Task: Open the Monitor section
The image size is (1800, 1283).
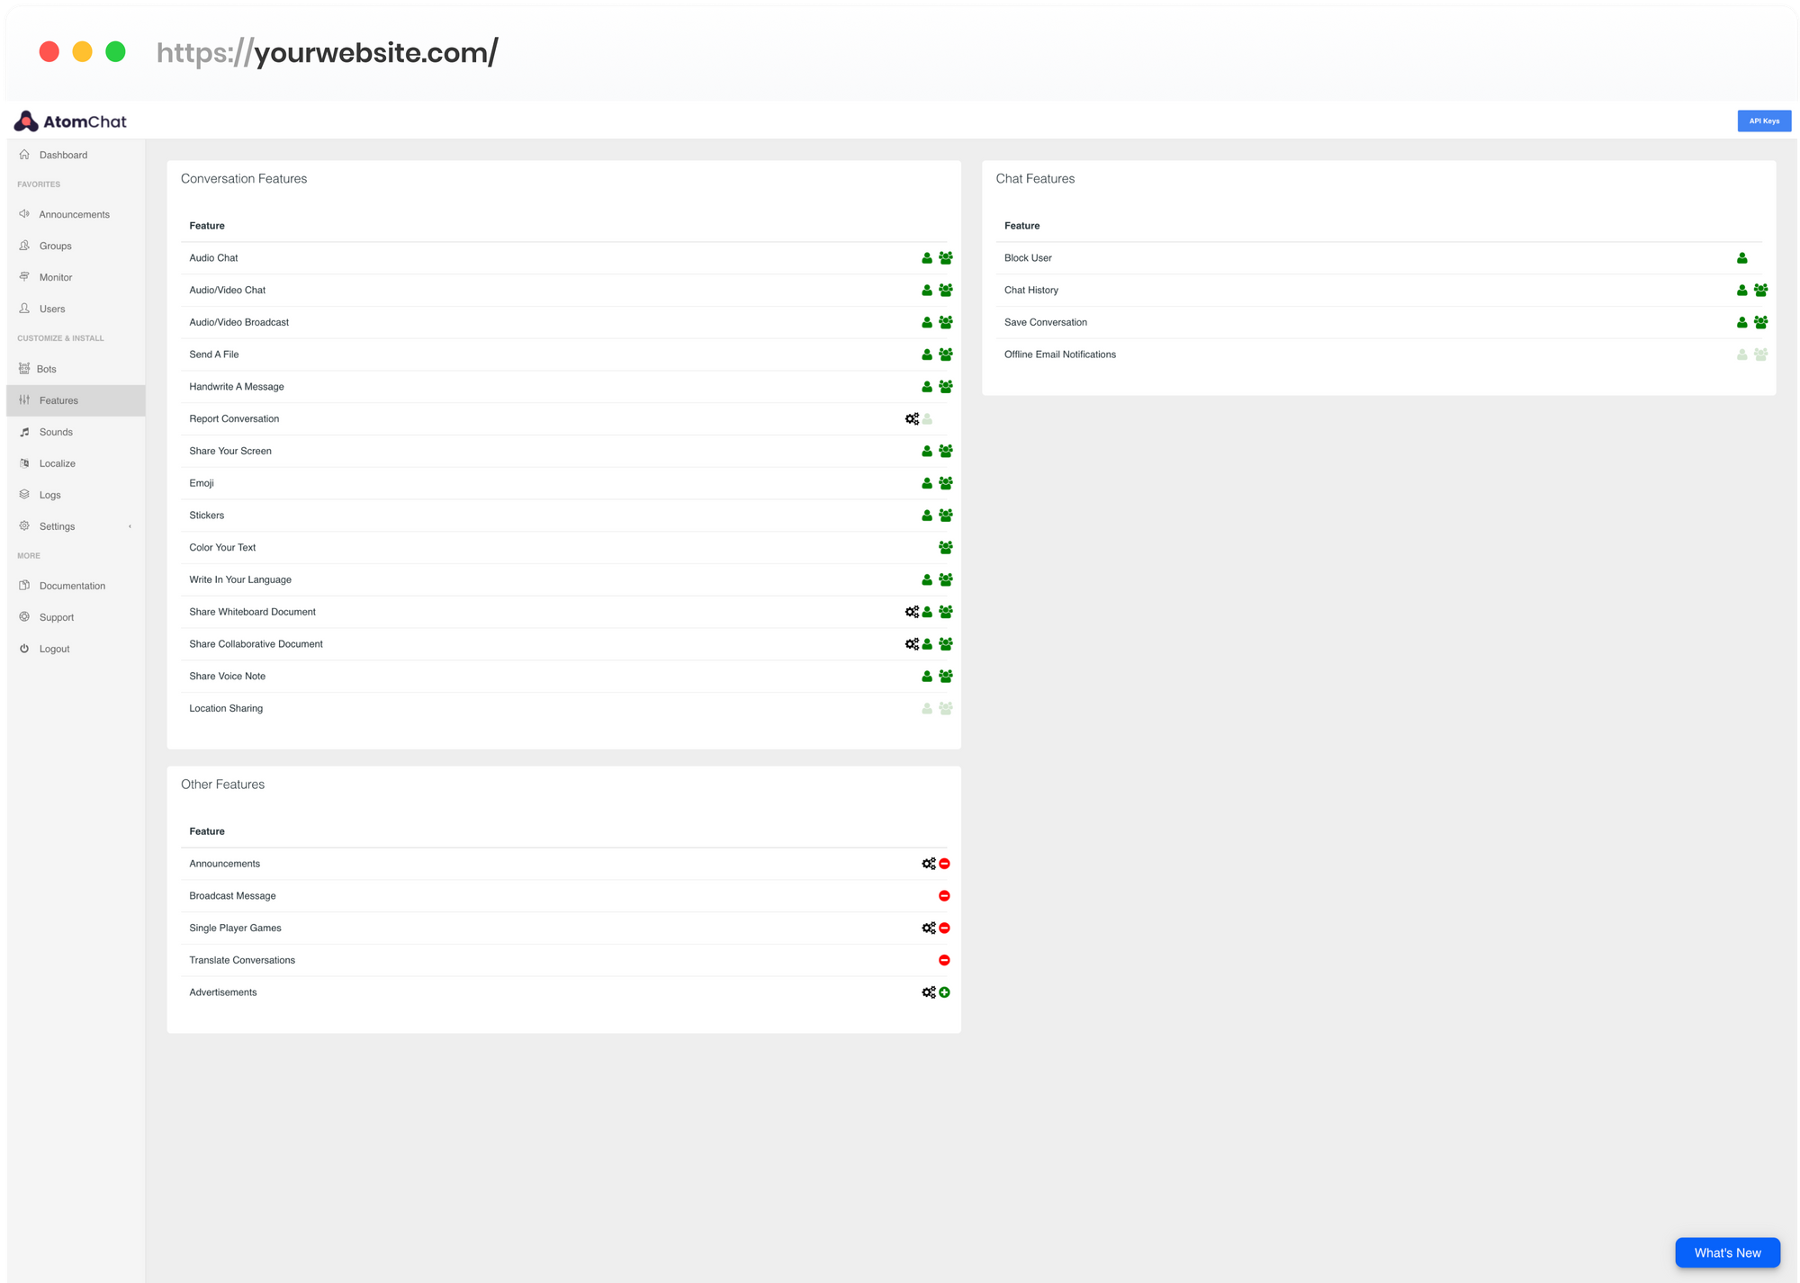Action: coord(55,276)
